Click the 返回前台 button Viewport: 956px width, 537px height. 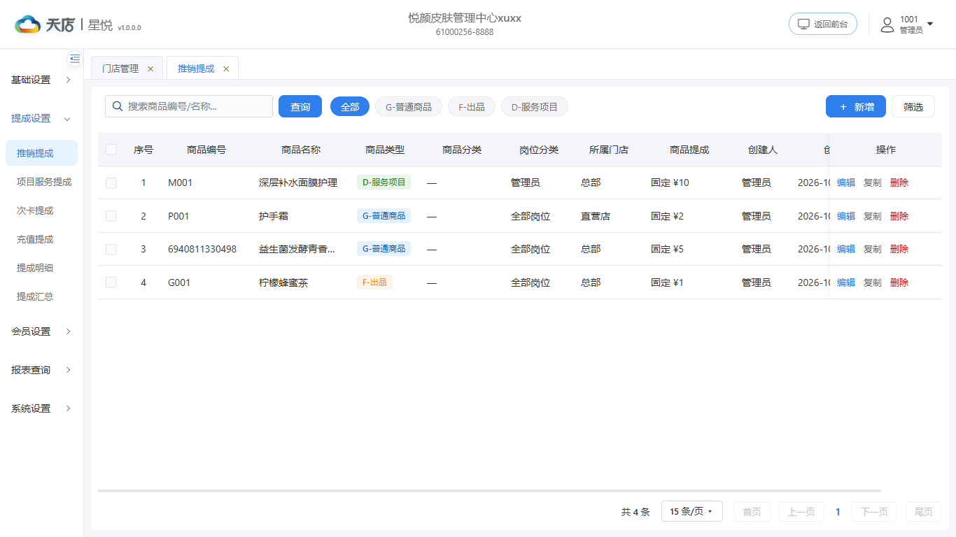point(823,24)
